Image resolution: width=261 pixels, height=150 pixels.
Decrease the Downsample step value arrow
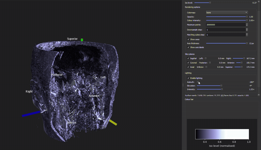247,31
